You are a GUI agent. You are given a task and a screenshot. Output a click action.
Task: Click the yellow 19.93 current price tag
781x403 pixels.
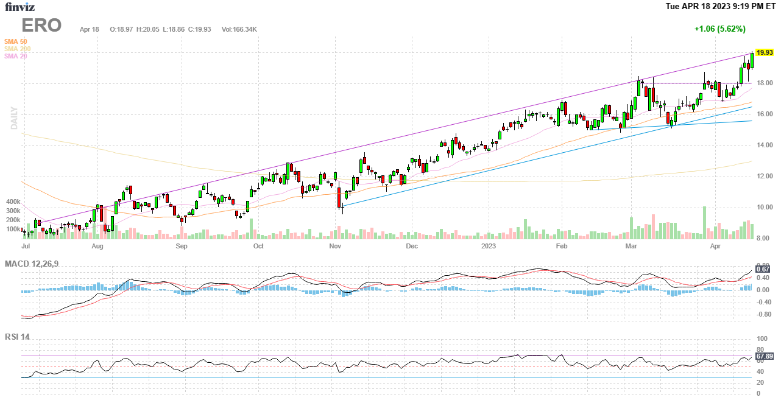[x=764, y=52]
